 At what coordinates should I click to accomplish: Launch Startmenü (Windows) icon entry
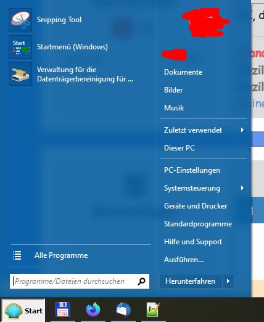(x=20, y=47)
